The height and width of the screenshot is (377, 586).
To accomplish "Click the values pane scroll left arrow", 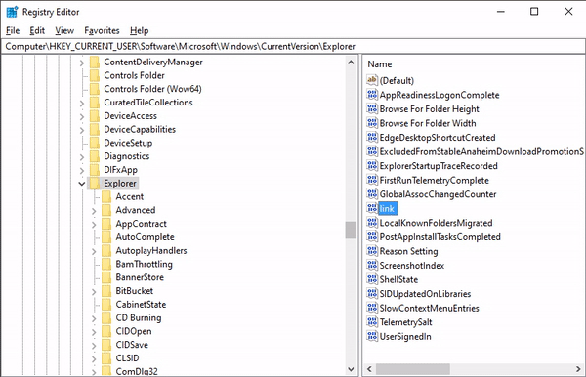I will [369, 369].
